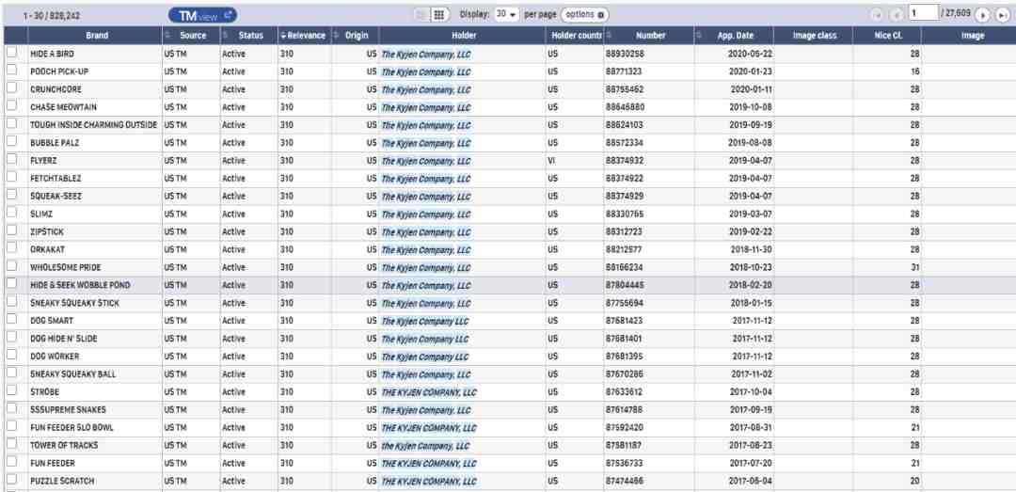This screenshot has width=1016, height=492.
Task: Select brand TOUGH INSIDE CHARMING OUTSIDE
Action: 93,125
